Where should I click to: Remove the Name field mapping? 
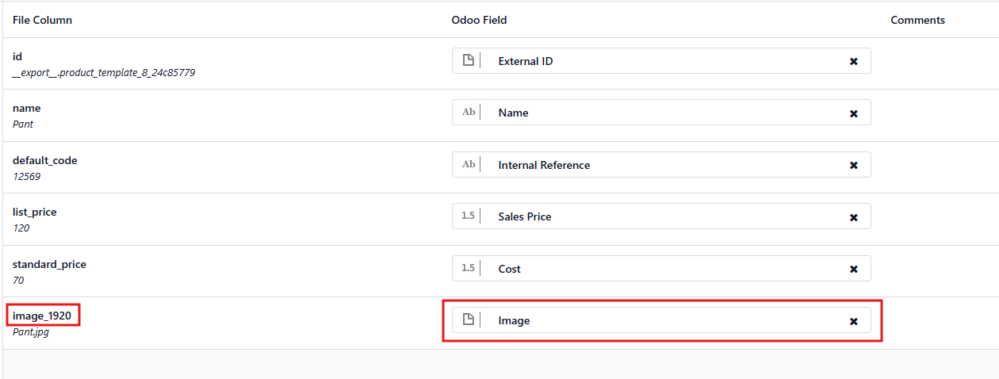[853, 113]
